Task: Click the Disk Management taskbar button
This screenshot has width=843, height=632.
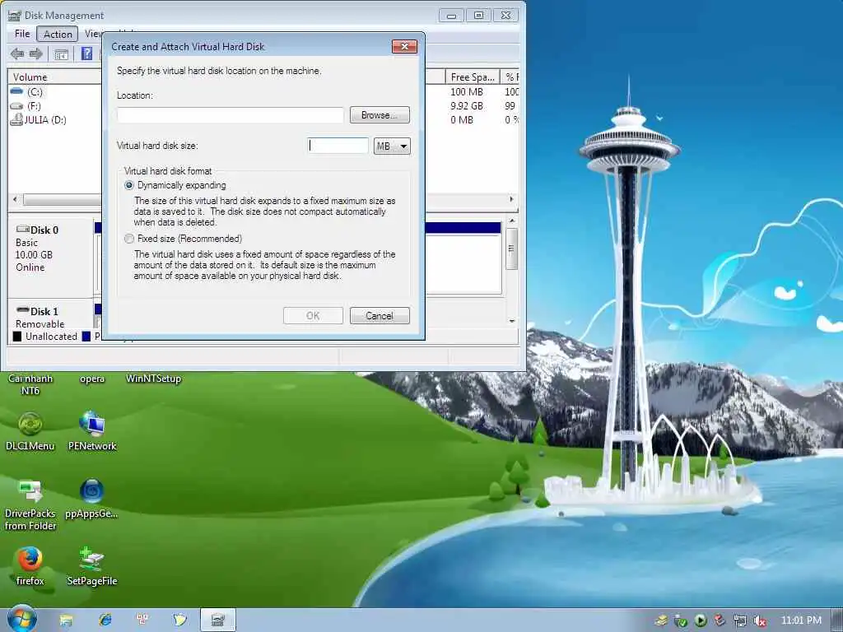Action: coord(217,620)
